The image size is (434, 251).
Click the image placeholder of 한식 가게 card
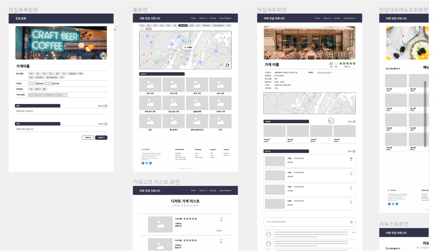150,84
